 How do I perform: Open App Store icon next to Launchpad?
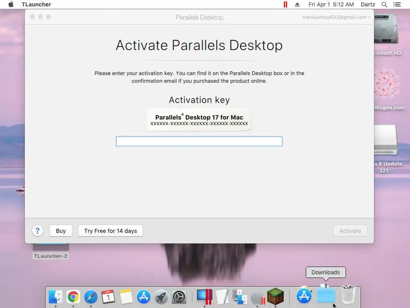(144, 297)
